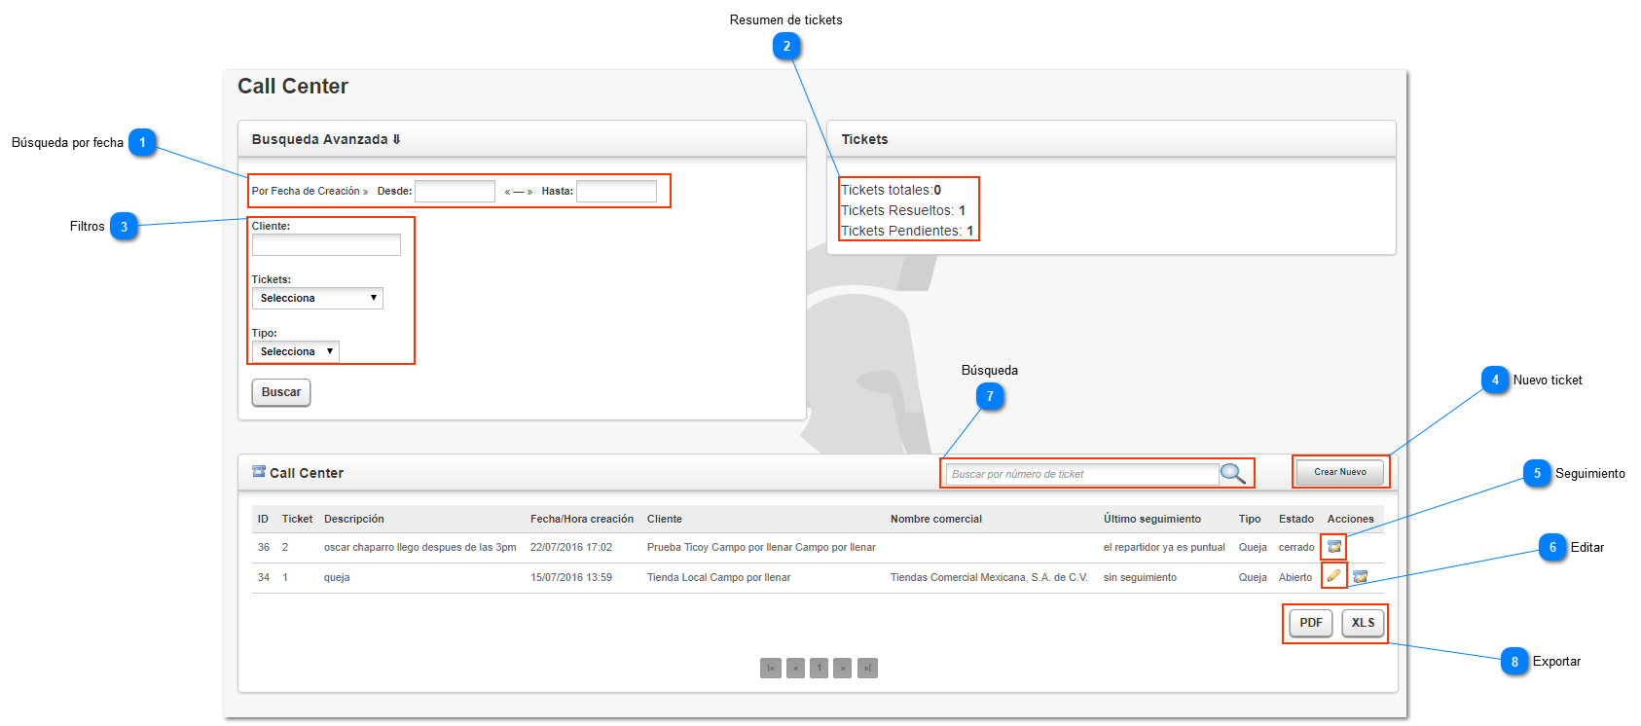The height and width of the screenshot is (726, 1641).
Task: Go to next page of results
Action: [x=843, y=668]
